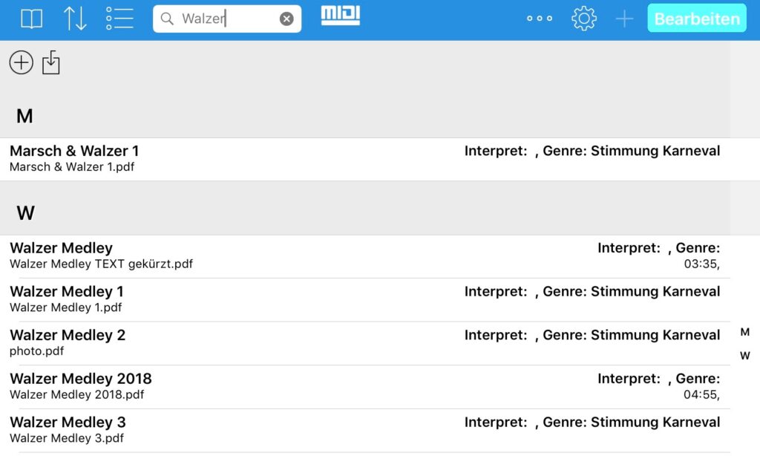Click the 04:55 duration value
Screen dimensions: 760x456
click(701, 395)
